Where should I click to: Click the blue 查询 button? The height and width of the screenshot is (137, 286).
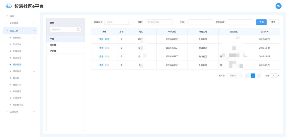coord(262,22)
